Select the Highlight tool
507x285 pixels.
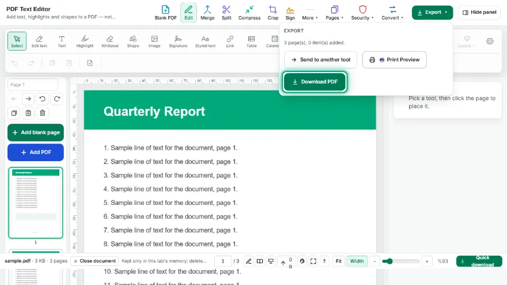tap(85, 41)
